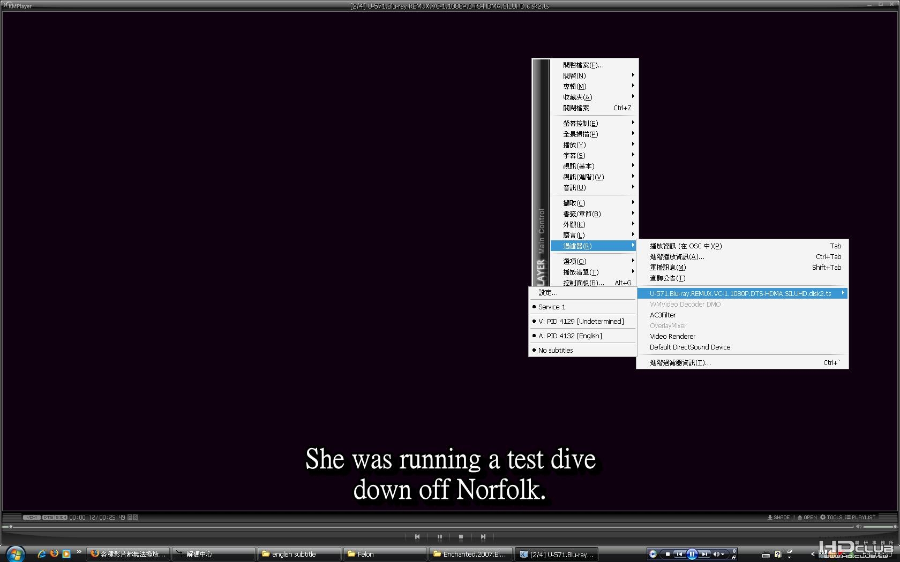Screen dimensions: 900x562
Task: Adjust the KMPlayer volume slider
Action: point(880,527)
